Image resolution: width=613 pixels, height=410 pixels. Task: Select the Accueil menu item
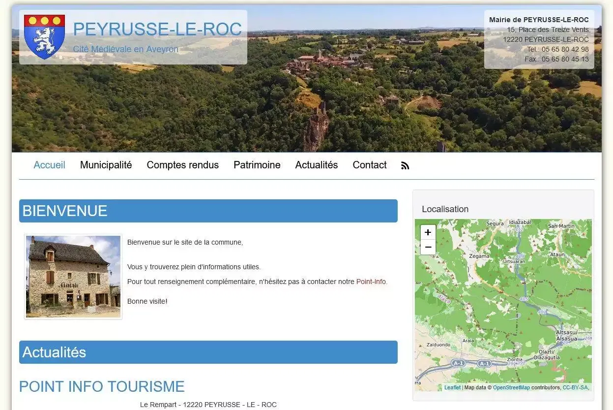[x=49, y=165]
